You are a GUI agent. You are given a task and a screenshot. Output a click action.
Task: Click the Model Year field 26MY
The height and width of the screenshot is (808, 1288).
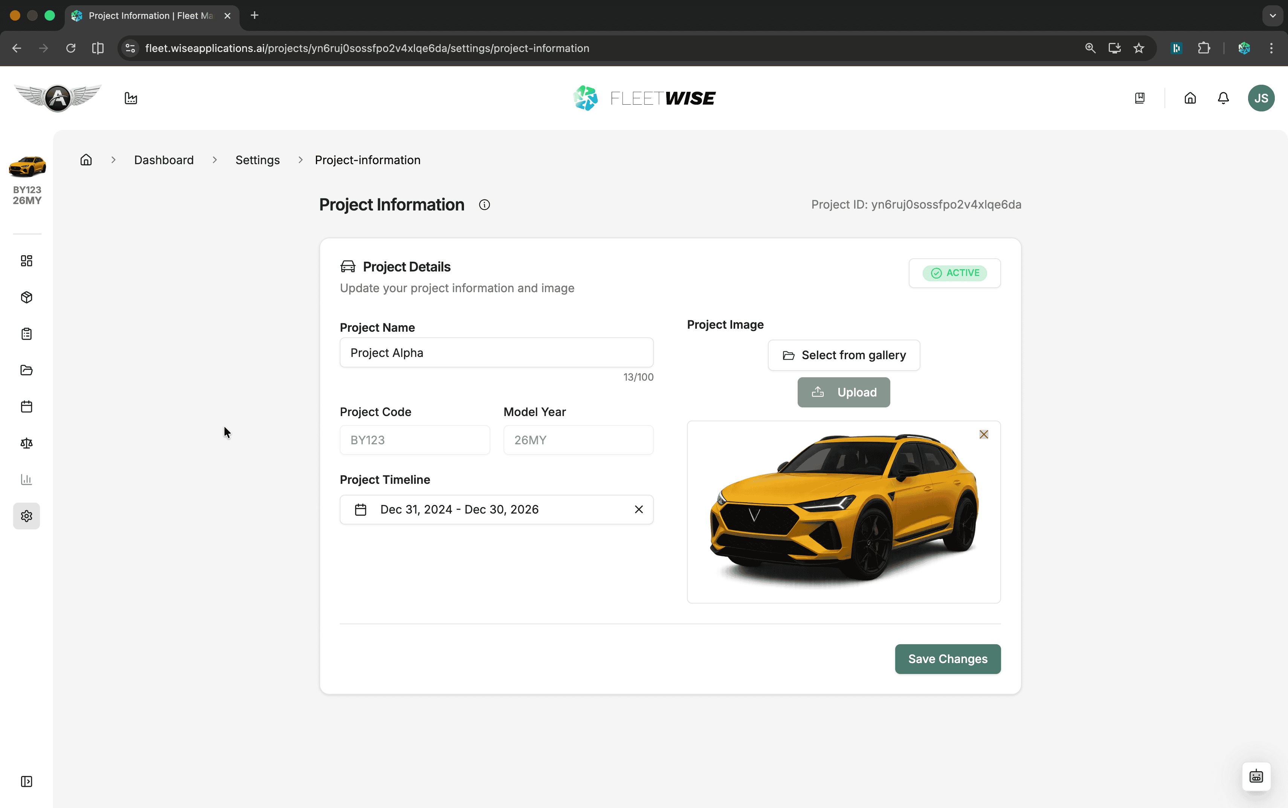578,440
